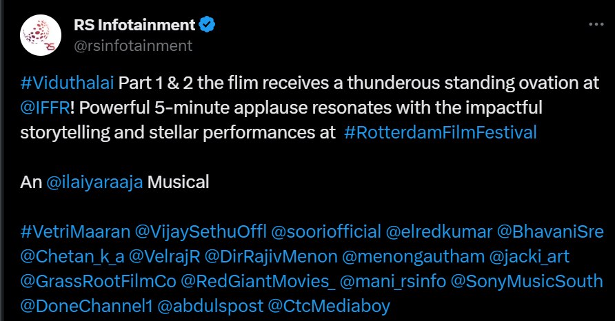The width and height of the screenshot is (615, 321).
Task: Visit the @IFFR mention
Action: pos(44,108)
